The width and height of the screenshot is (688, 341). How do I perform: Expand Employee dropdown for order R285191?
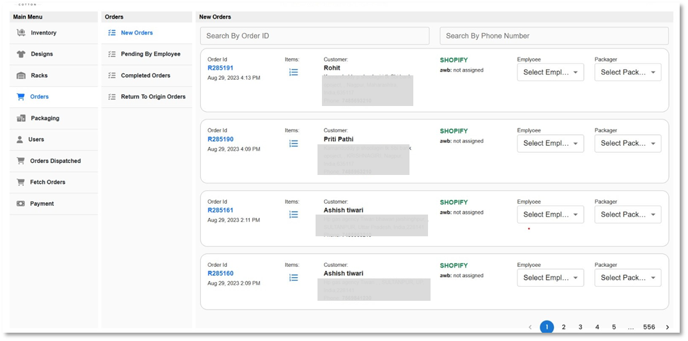tap(550, 72)
